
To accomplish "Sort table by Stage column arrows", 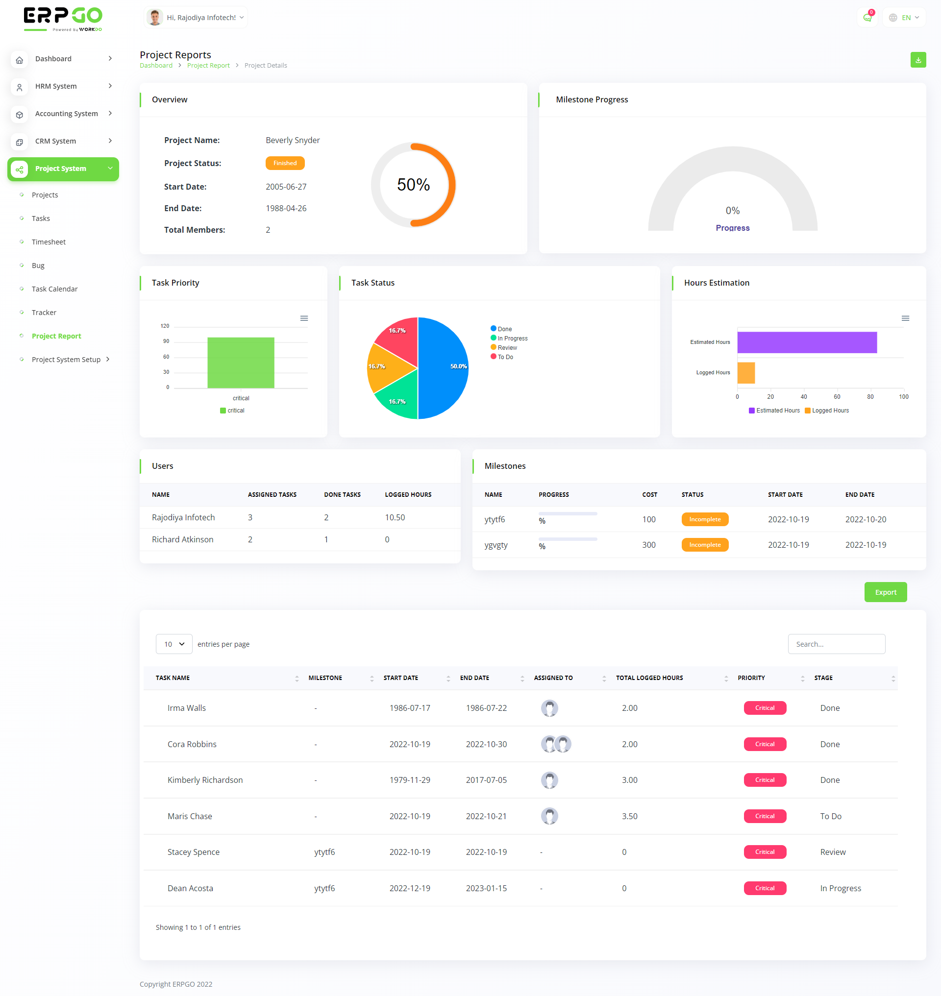I will click(x=893, y=679).
